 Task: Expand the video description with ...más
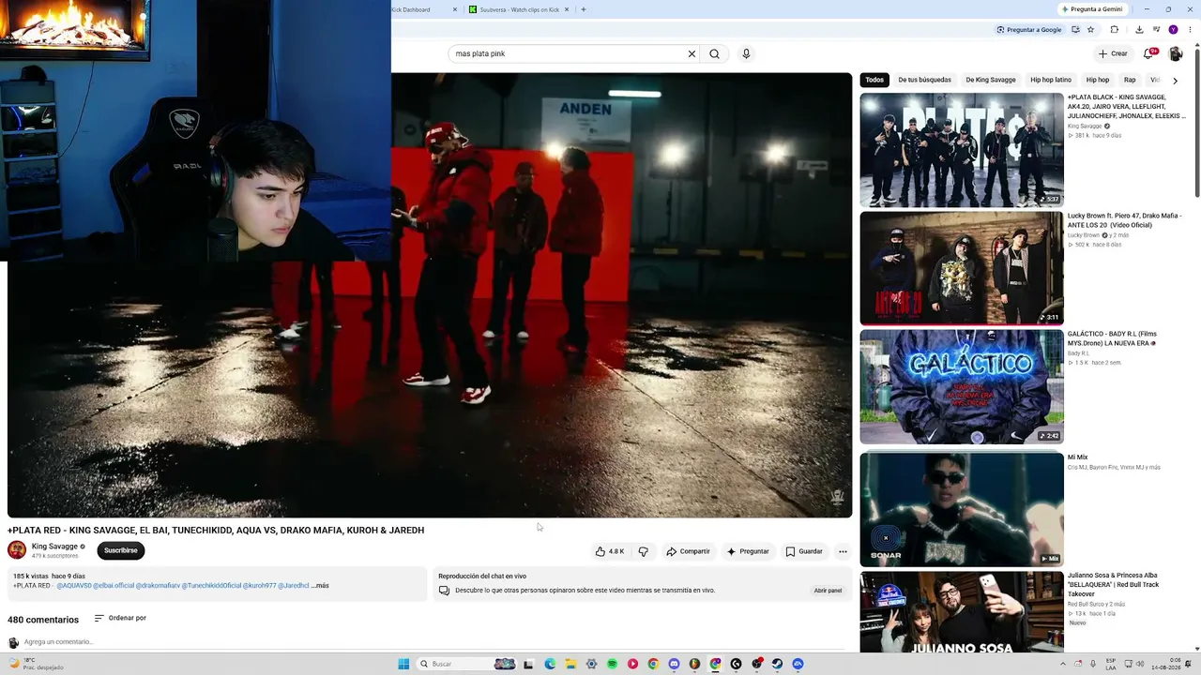coord(320,586)
